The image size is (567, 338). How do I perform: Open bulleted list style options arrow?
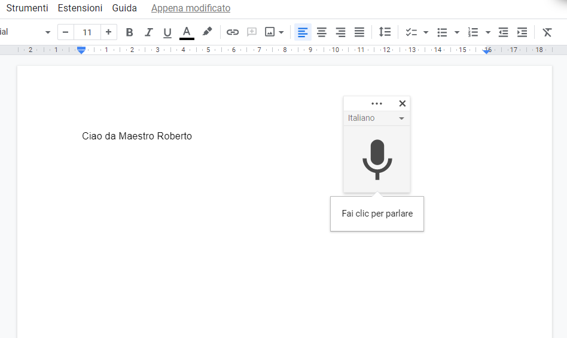click(x=457, y=32)
